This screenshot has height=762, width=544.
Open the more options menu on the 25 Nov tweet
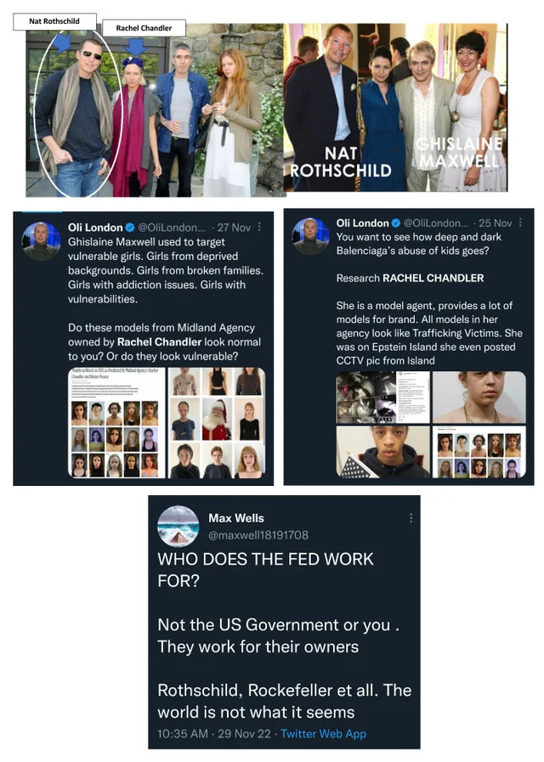[520, 223]
